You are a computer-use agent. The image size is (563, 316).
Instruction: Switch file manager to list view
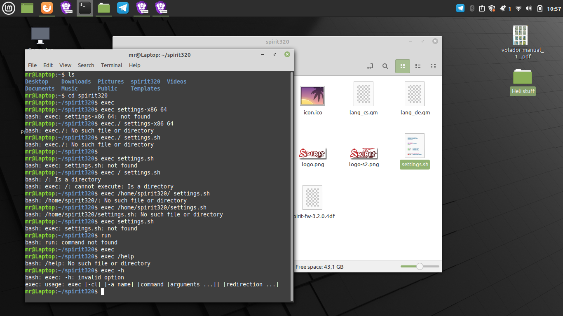(418, 66)
